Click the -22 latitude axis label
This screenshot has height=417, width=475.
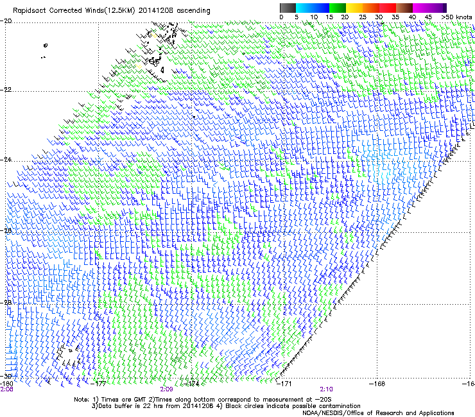tap(6, 90)
